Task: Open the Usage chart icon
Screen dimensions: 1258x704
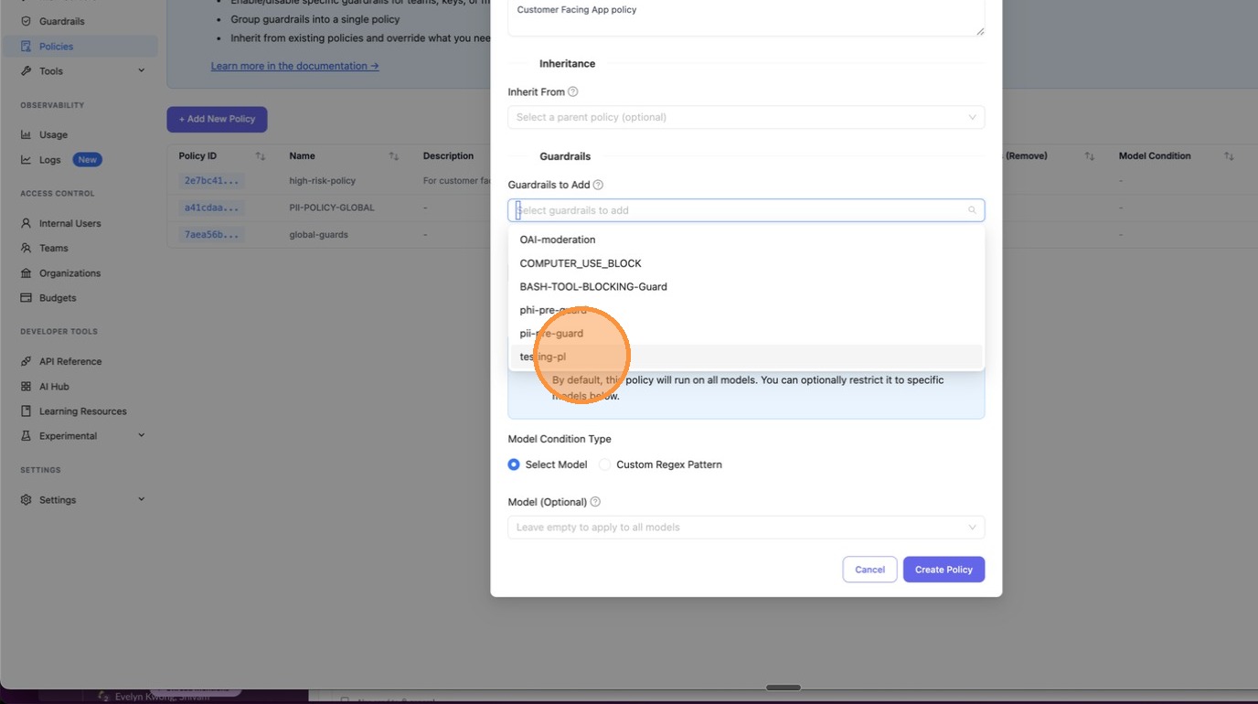Action: (x=26, y=134)
